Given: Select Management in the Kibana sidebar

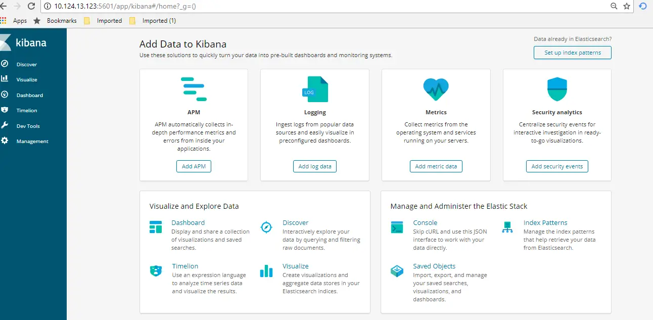Looking at the screenshot, I should (32, 141).
